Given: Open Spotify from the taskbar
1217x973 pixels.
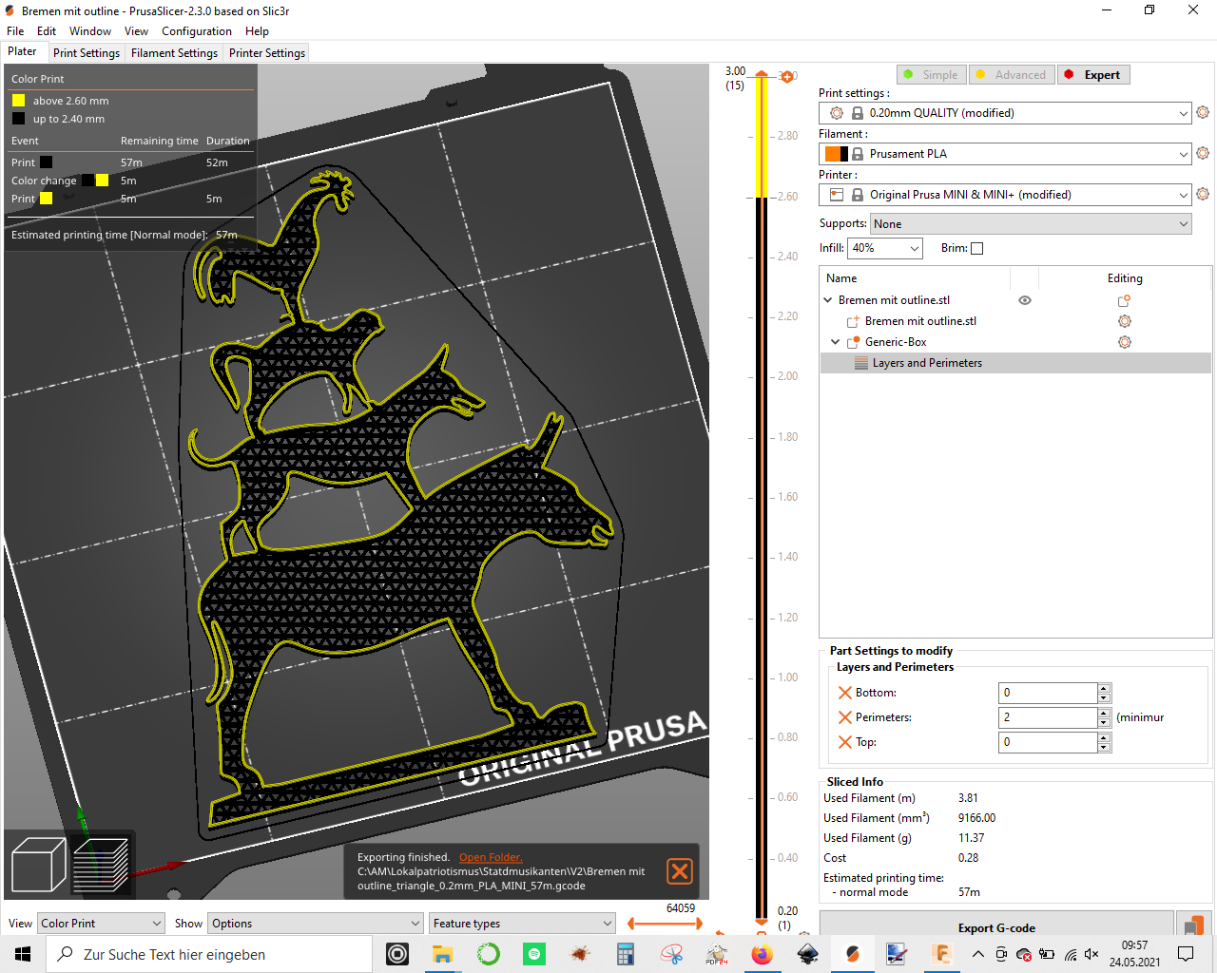Looking at the screenshot, I should tap(534, 954).
